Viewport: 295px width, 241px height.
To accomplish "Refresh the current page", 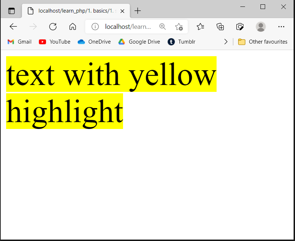I will 53,27.
